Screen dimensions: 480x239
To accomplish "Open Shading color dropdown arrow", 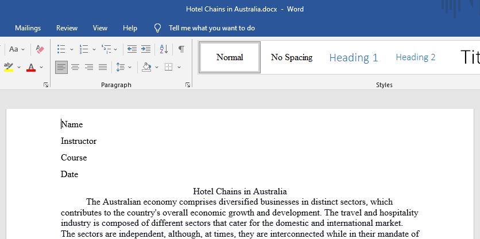I will pyautogui.click(x=157, y=67).
